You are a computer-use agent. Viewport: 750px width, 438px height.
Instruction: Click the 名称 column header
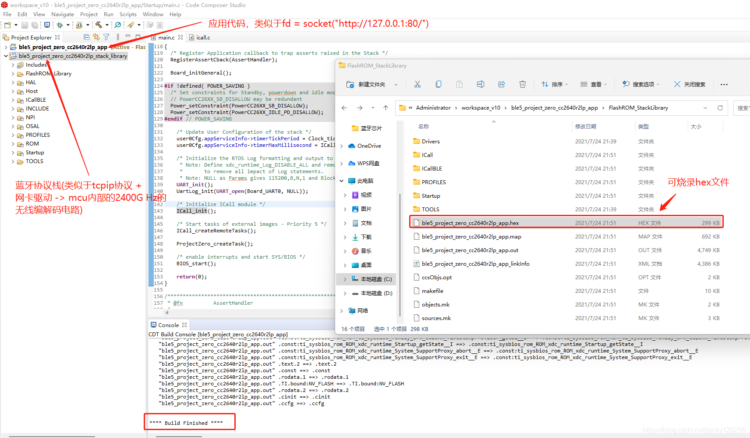click(x=424, y=127)
